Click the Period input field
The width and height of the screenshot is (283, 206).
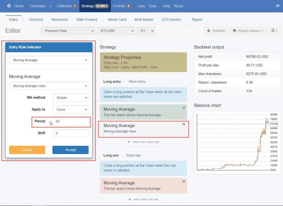[70, 121]
